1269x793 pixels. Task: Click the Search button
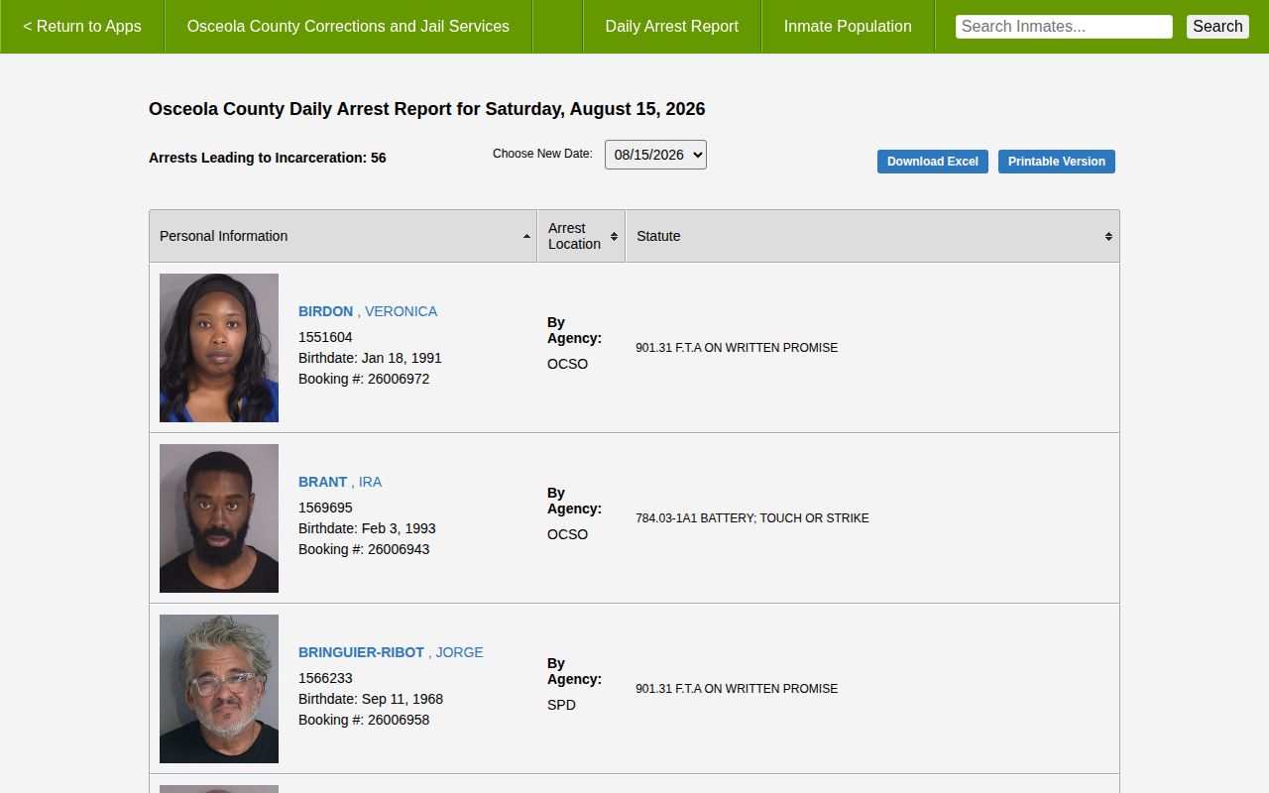tap(1217, 27)
